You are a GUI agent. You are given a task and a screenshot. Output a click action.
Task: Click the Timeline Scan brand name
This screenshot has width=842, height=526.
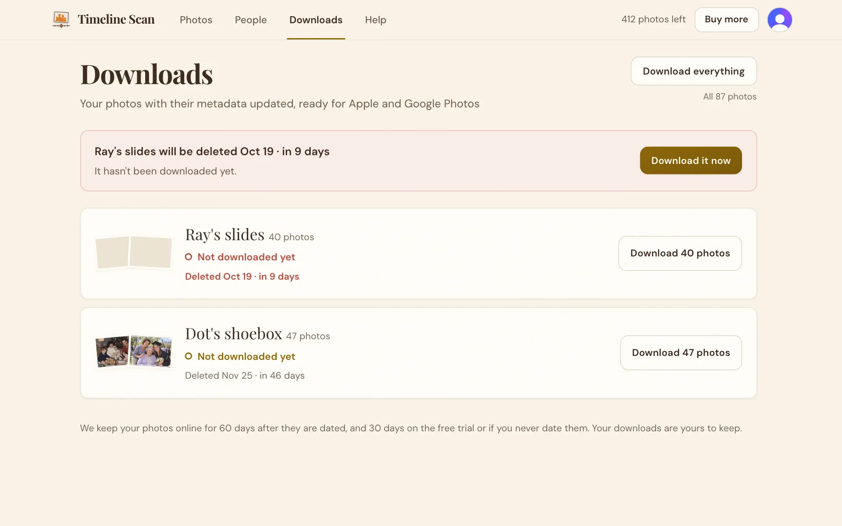coord(116,19)
